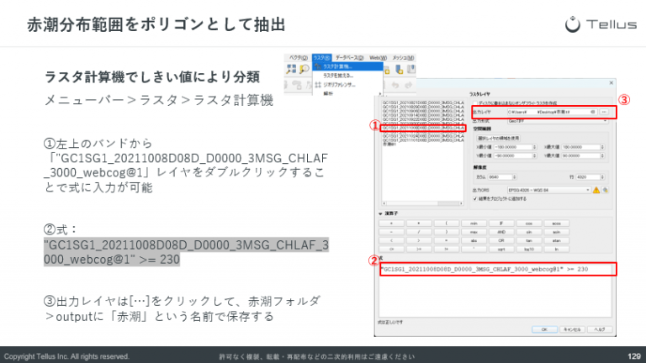Click the open parenthesis button

coord(446,224)
